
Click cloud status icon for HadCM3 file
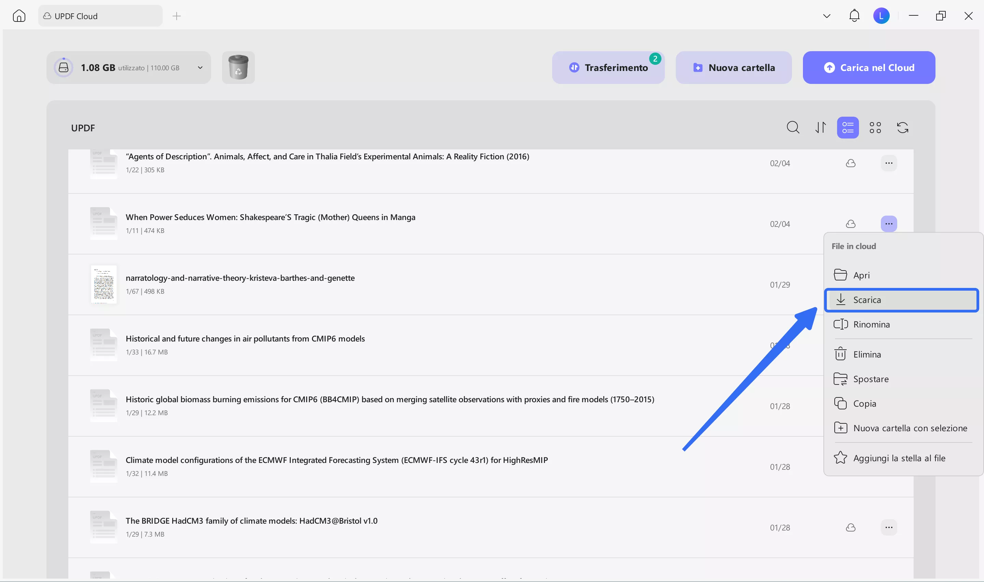pyautogui.click(x=850, y=527)
